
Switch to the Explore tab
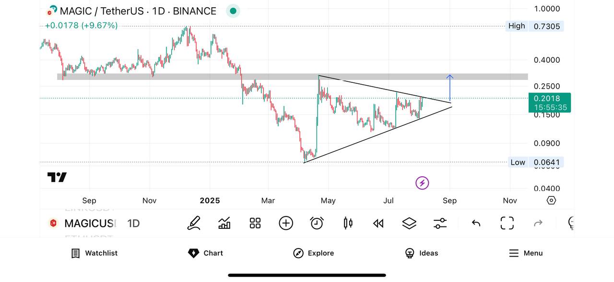(314, 253)
